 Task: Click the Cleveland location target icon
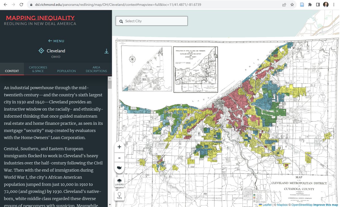pos(41,51)
